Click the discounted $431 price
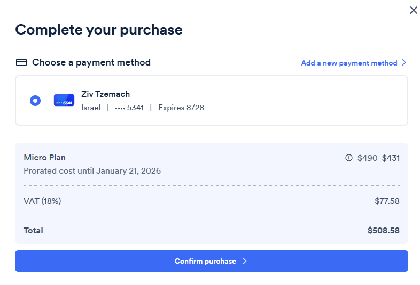Image resolution: width=420 pixels, height=285 pixels. (391, 158)
